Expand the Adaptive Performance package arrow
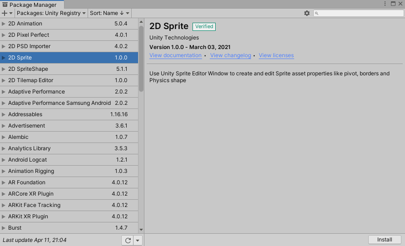Screen dimensions: 405x246 [x=3, y=92]
